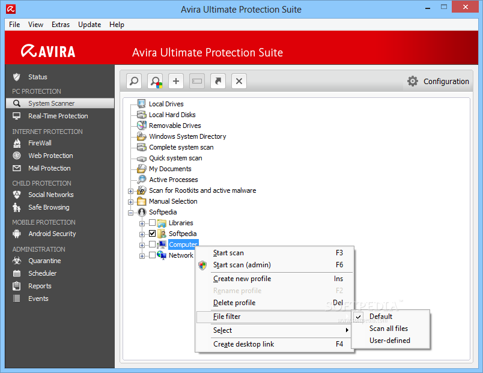The image size is (483, 373).
Task: Click the magnifier start scan toolbar icon
Action: point(134,81)
